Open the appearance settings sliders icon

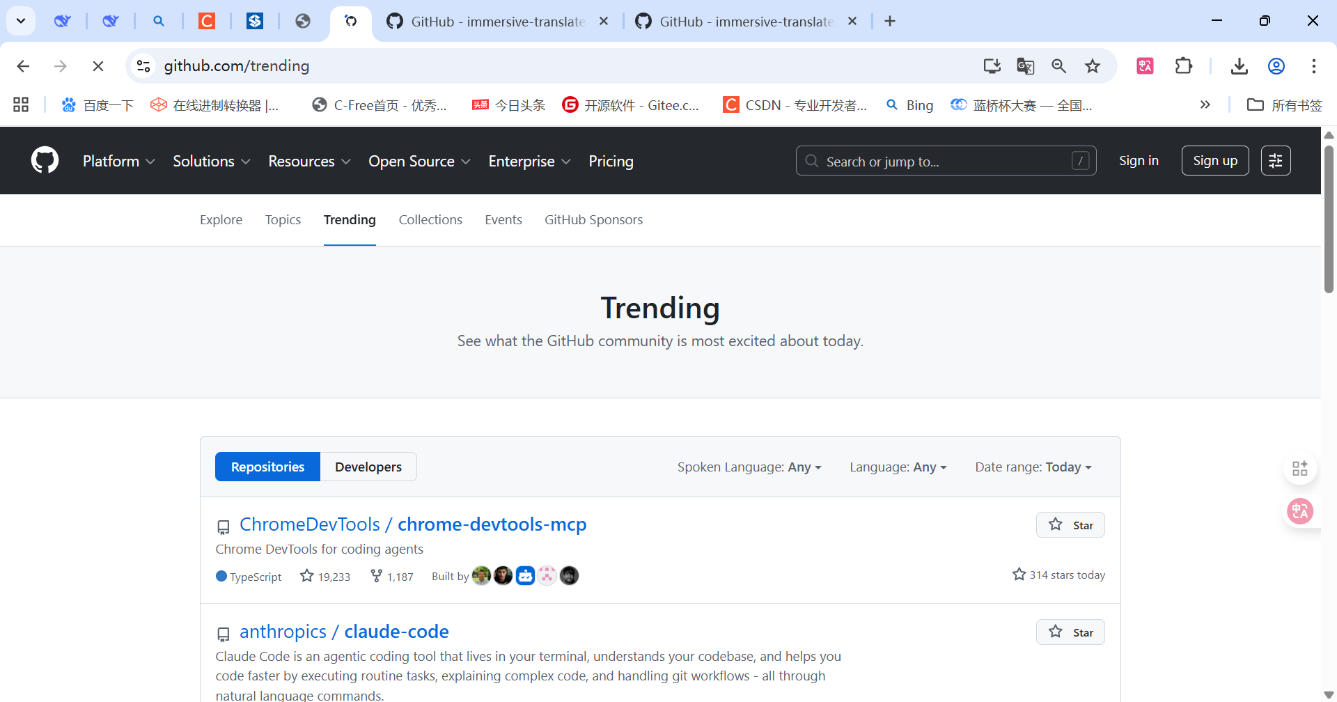(1276, 161)
